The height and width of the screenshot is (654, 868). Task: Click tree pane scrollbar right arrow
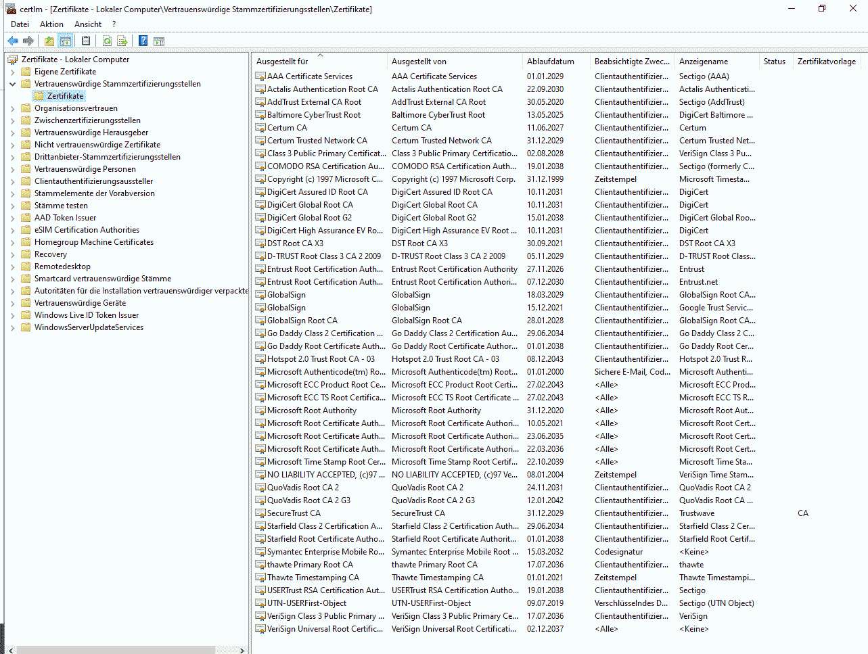242,650
